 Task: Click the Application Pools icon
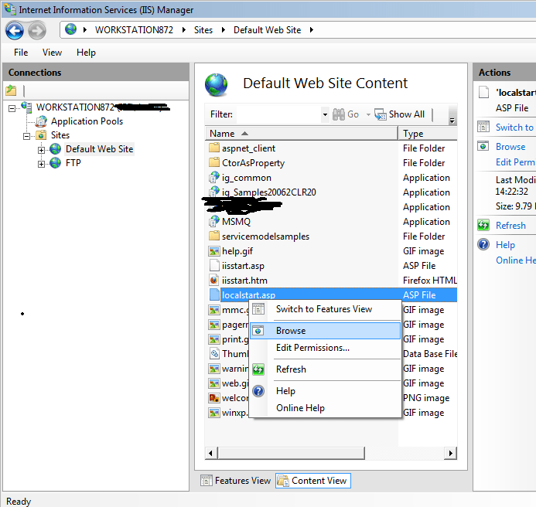coord(41,121)
